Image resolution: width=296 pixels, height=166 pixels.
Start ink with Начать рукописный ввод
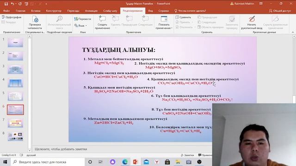click(x=252, y=23)
